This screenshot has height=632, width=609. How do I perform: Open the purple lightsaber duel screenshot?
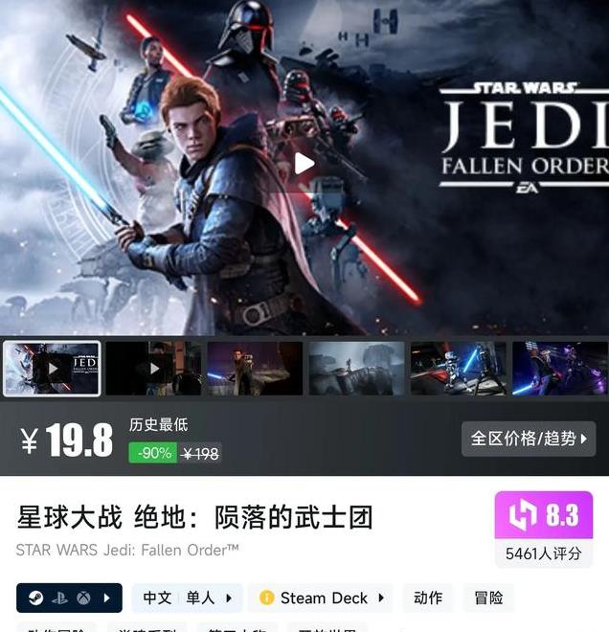(560, 369)
